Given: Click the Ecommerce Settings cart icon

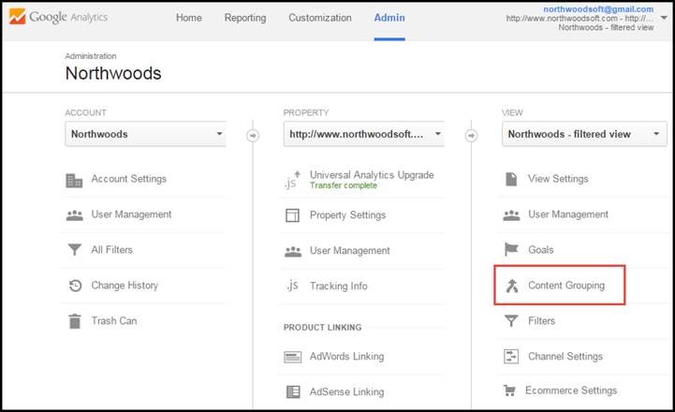Looking at the screenshot, I should (509, 390).
